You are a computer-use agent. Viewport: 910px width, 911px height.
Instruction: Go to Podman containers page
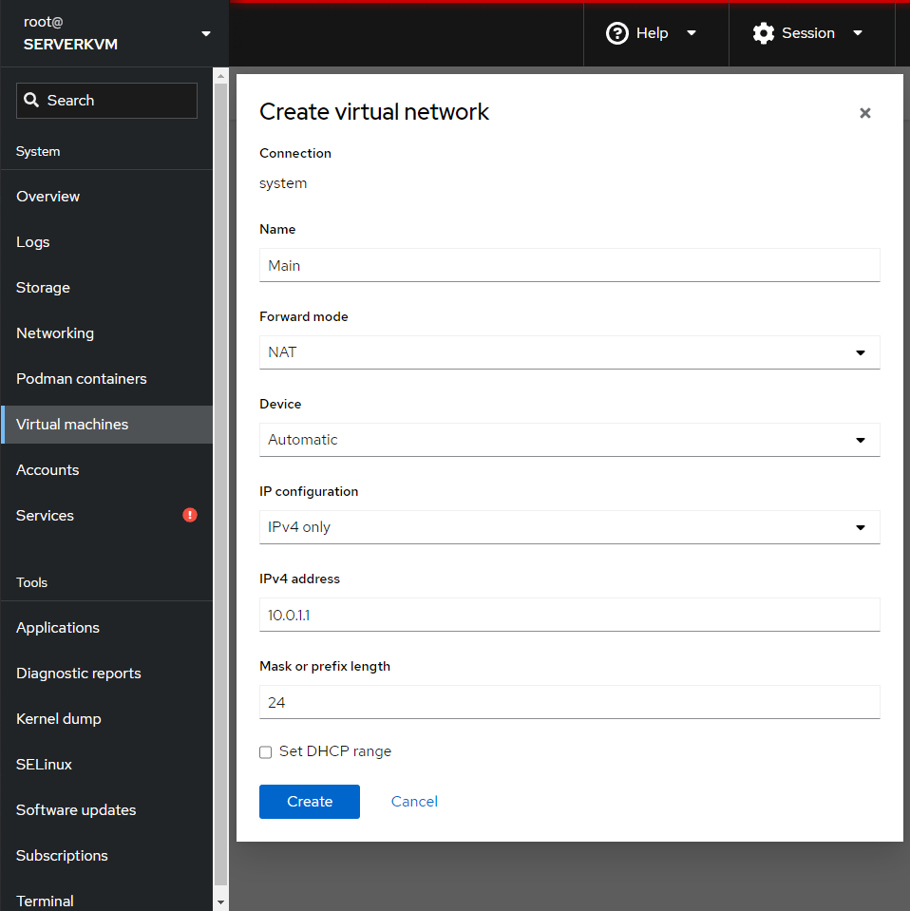click(82, 379)
